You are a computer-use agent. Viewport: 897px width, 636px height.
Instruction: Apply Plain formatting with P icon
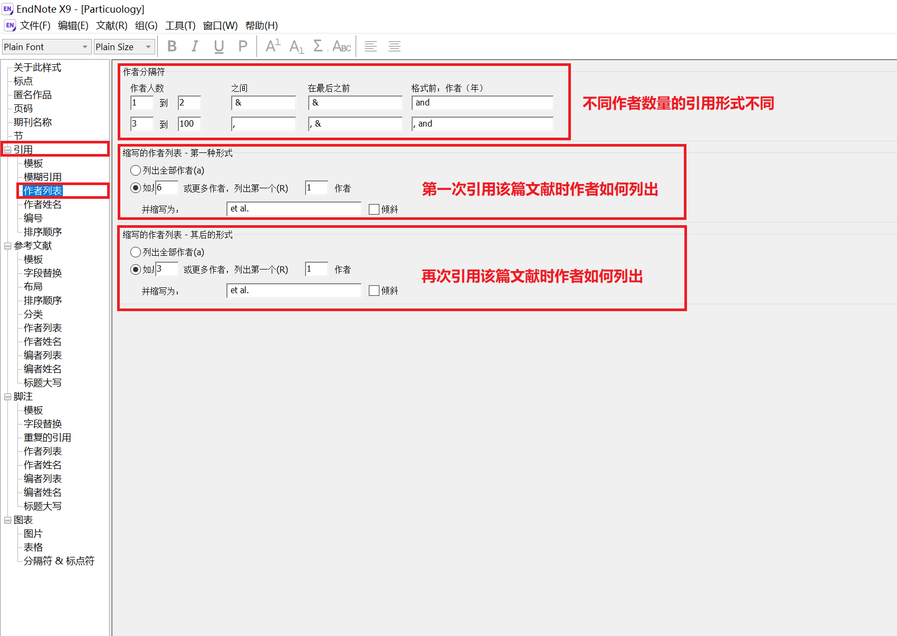click(243, 46)
